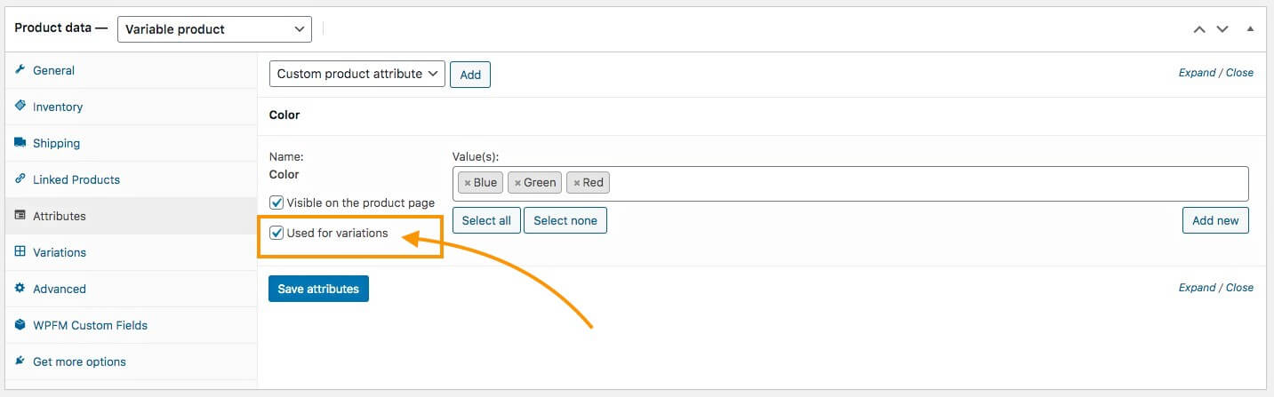Click the Select all button
The width and height of the screenshot is (1274, 397).
pyautogui.click(x=486, y=220)
